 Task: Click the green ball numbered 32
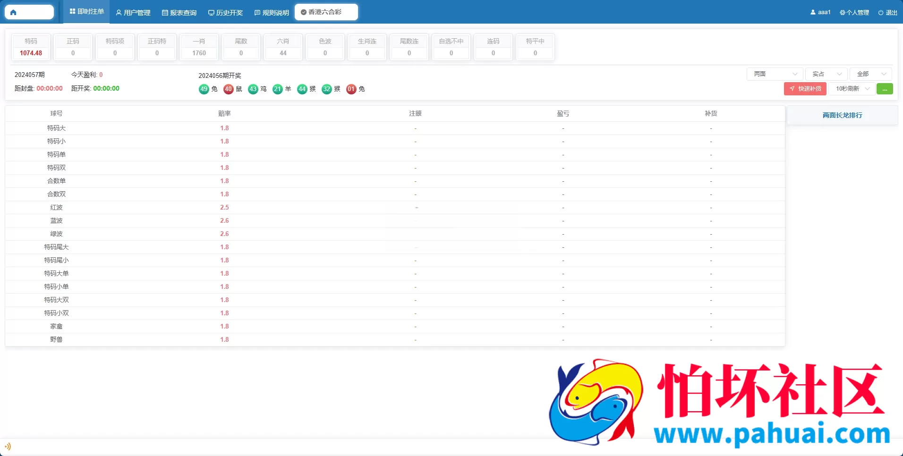[x=327, y=89]
